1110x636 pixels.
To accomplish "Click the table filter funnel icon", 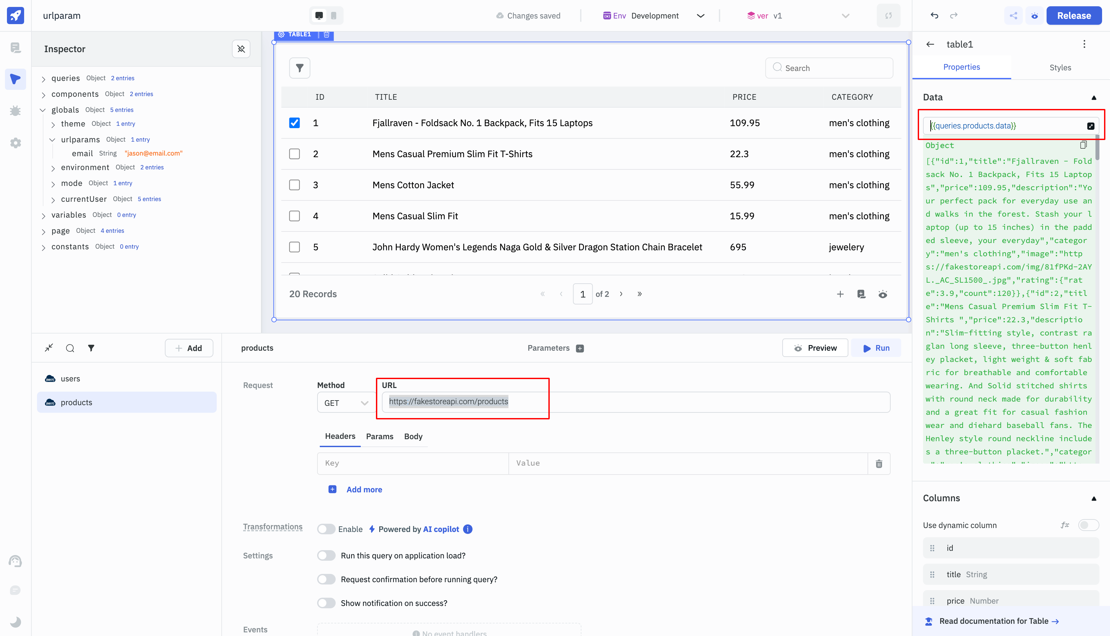I will click(299, 68).
